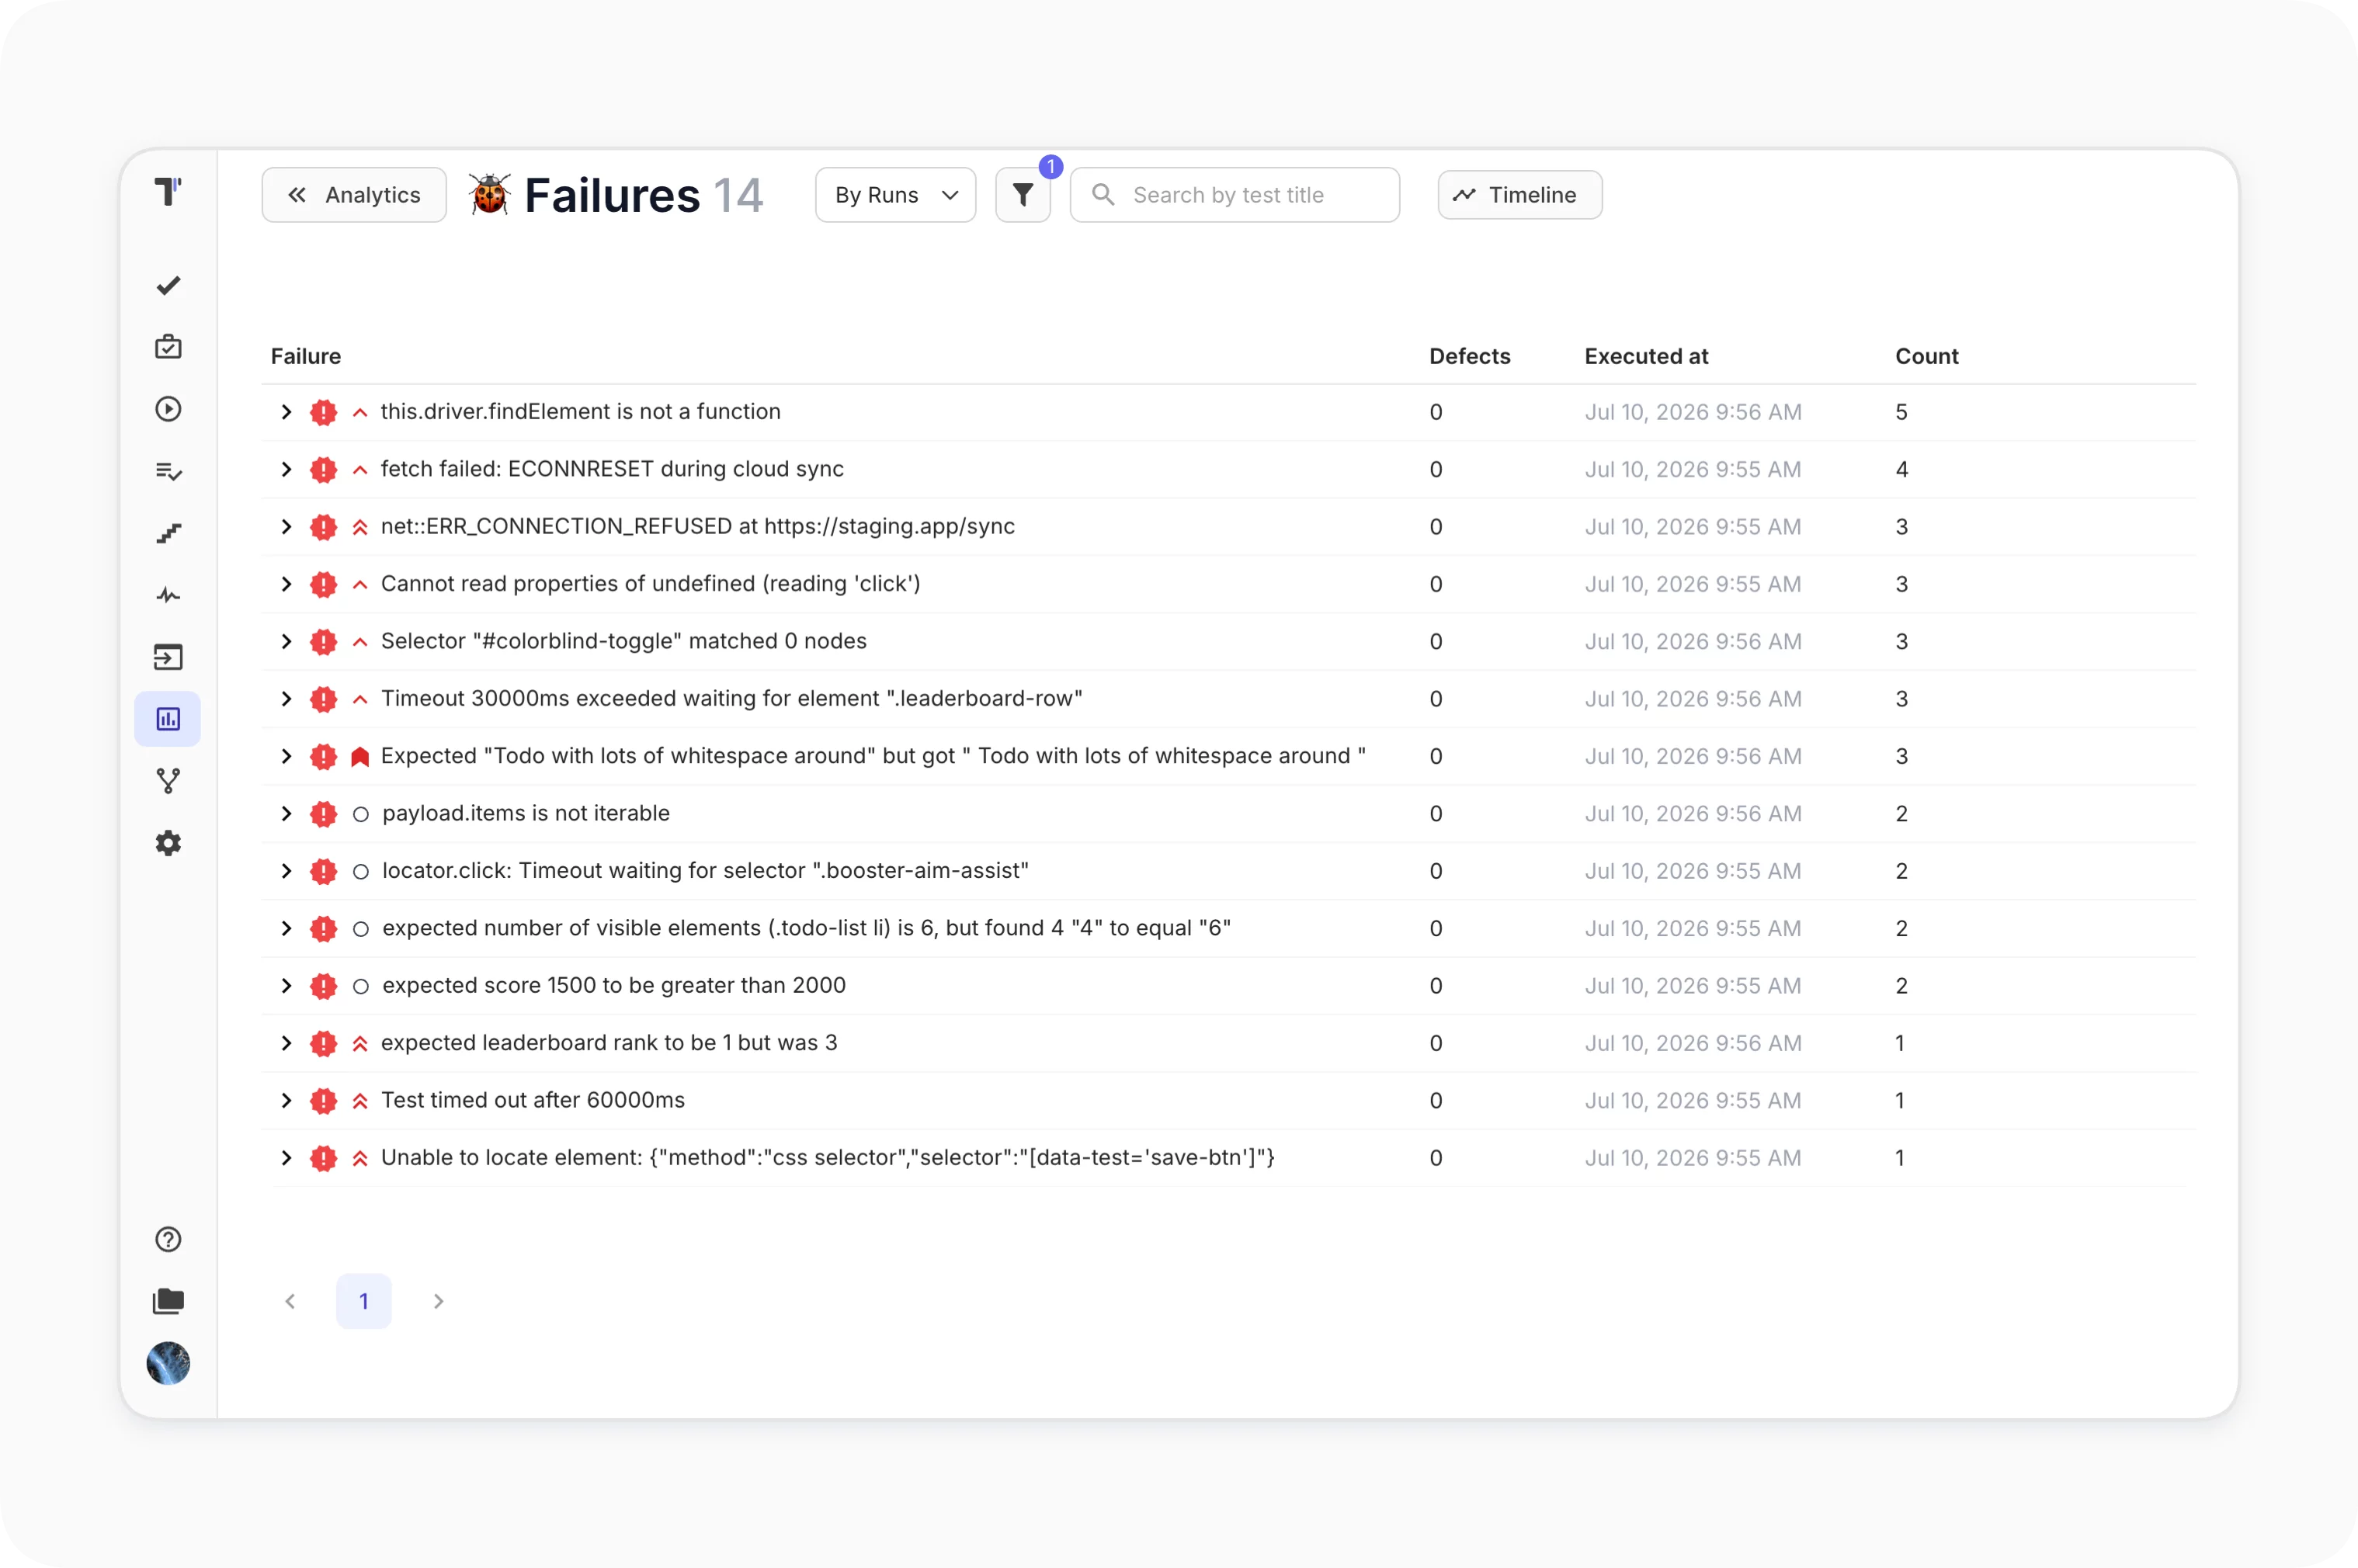Click the Search by test title field
Viewport: 2358px width, 1568px height.
pyautogui.click(x=1235, y=195)
